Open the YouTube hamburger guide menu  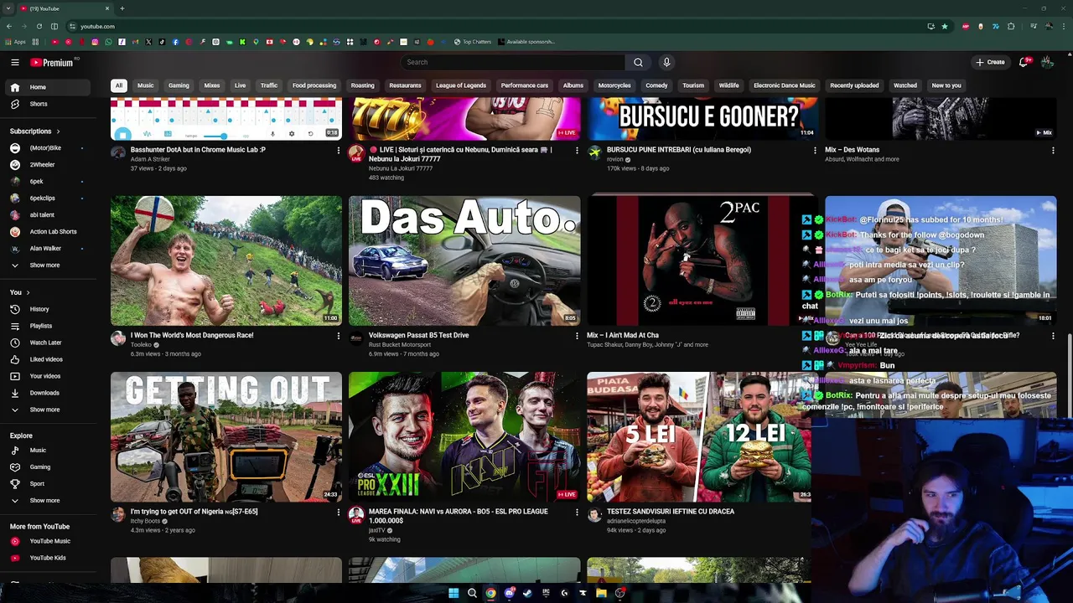click(x=15, y=62)
